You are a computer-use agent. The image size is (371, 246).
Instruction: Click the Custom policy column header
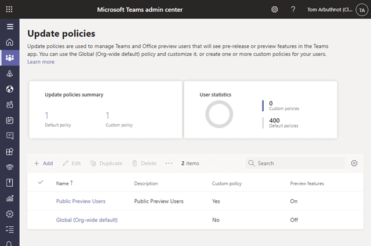coord(227,183)
